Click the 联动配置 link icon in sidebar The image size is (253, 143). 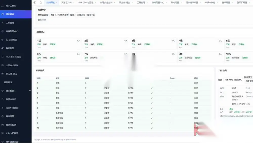coord(3,48)
